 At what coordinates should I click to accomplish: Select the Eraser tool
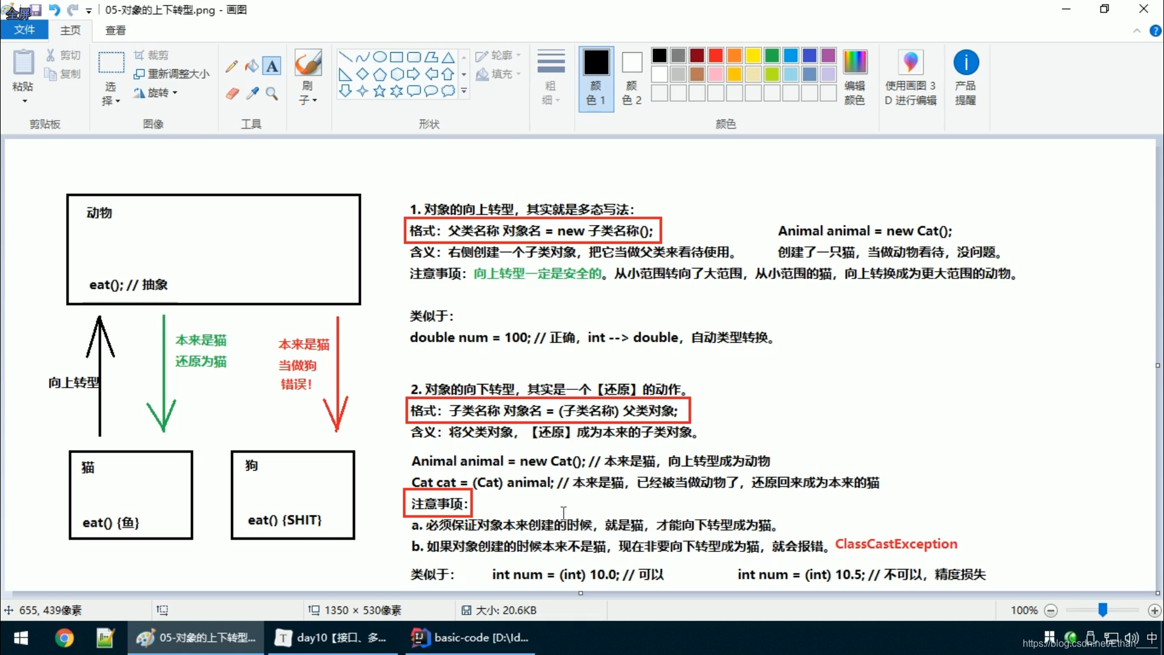pyautogui.click(x=232, y=93)
